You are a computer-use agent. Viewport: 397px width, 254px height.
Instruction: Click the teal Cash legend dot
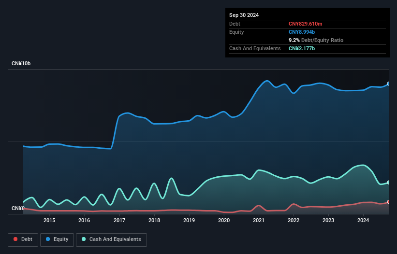coord(84,239)
